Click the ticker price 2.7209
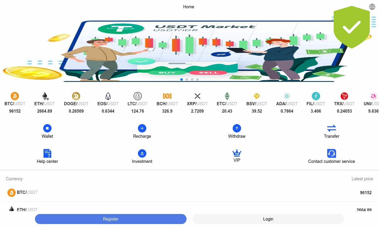 (197, 111)
